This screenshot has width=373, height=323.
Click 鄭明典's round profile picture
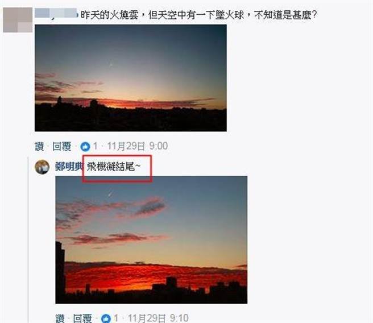[x=42, y=167]
